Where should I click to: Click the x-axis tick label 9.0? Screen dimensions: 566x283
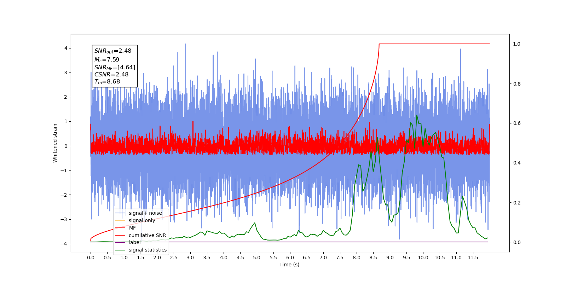click(x=390, y=258)
